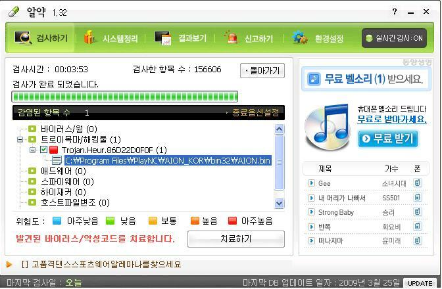Go to the 신고하기 report tab
This screenshot has height=289, width=442.
pyautogui.click(x=249, y=37)
